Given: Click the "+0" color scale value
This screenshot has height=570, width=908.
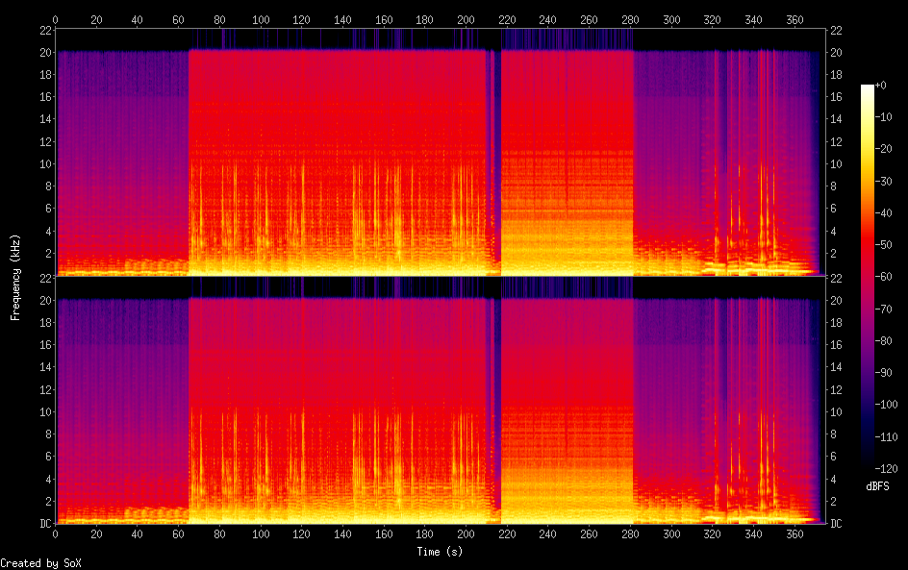Looking at the screenshot, I should tap(881, 85).
